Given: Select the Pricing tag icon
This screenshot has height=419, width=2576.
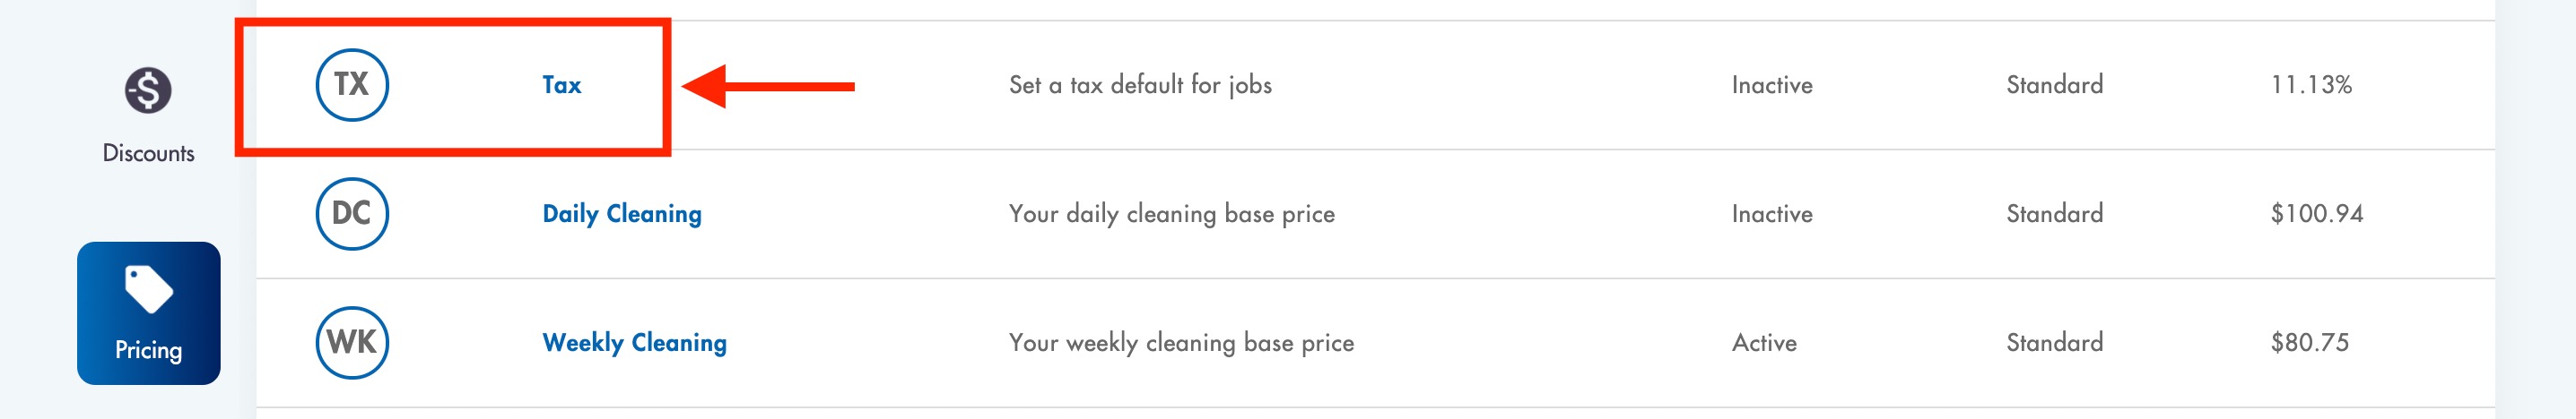Looking at the screenshot, I should [149, 289].
